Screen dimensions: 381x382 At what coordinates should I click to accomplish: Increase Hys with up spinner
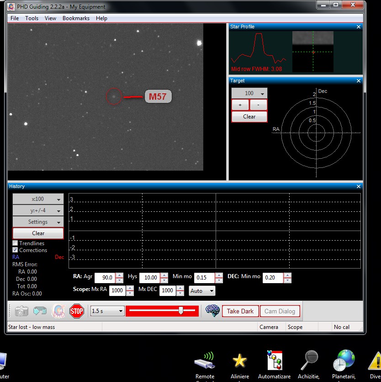pyautogui.click(x=164, y=275)
